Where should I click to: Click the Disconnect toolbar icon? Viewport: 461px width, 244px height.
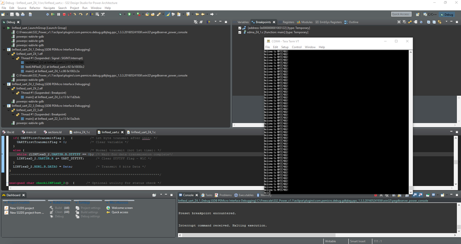(x=69, y=14)
